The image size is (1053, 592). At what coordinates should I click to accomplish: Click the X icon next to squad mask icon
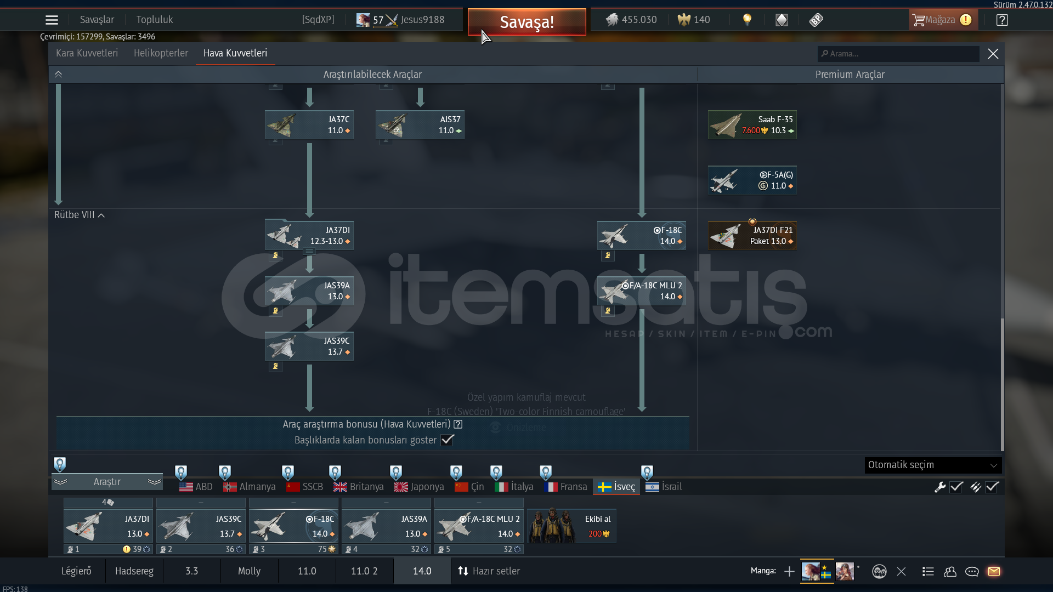coord(901,572)
